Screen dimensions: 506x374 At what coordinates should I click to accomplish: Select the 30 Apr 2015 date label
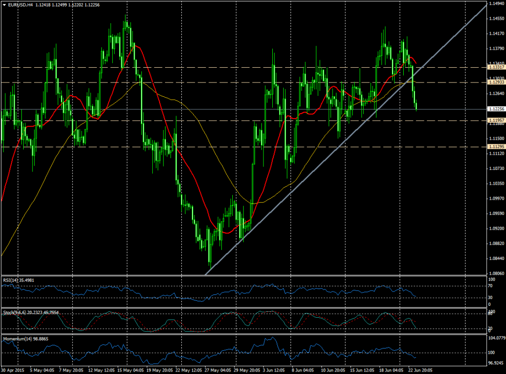pyautogui.click(x=13, y=369)
